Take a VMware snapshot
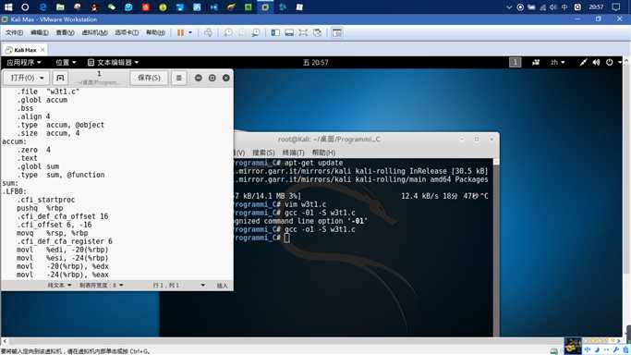The width and height of the screenshot is (631, 355). coord(228,32)
